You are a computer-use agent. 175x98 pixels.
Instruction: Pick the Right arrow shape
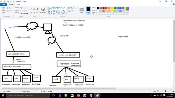[x=59, y=11]
